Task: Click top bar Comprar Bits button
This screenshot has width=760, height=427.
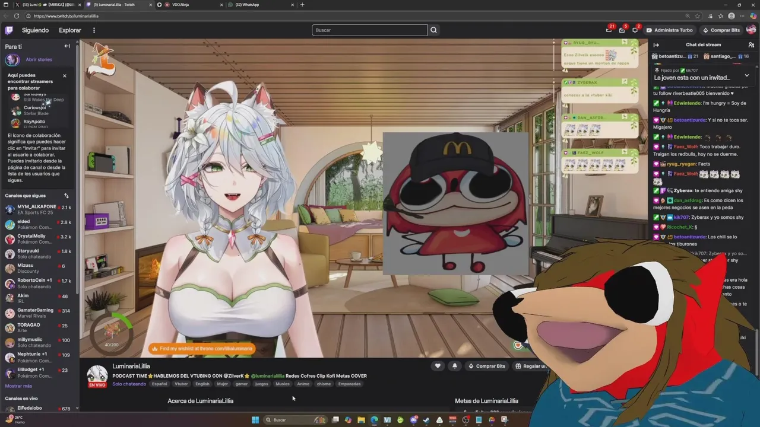Action: click(721, 30)
